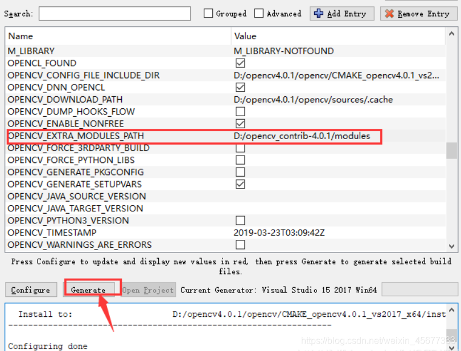
Task: Click the Name column header
Action: click(x=20, y=35)
